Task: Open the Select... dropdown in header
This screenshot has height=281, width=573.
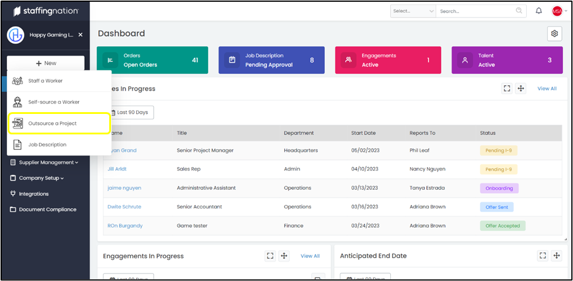Action: pyautogui.click(x=413, y=11)
